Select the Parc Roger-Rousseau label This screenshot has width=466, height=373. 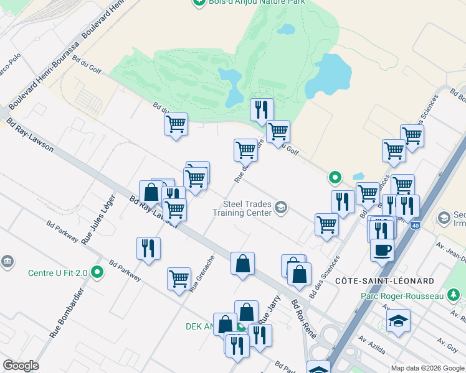(x=402, y=296)
